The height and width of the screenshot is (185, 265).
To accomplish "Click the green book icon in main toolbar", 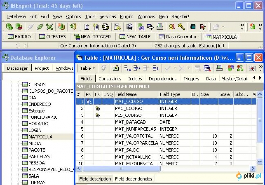I will click(x=193, y=27).
